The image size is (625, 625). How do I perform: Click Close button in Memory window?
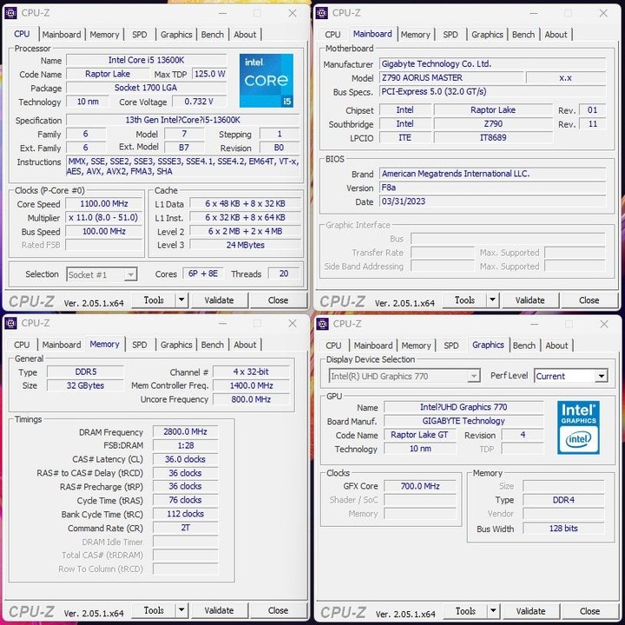coord(279,610)
